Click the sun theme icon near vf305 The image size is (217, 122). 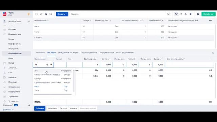pyautogui.click(x=29, y=14)
